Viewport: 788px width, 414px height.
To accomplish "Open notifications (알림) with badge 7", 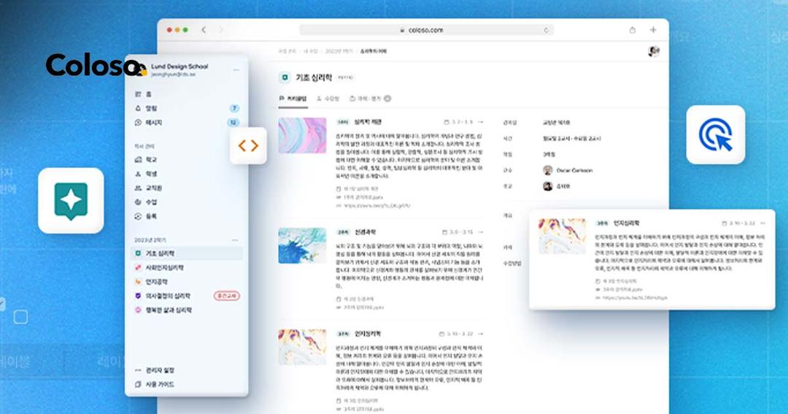I will [186, 108].
